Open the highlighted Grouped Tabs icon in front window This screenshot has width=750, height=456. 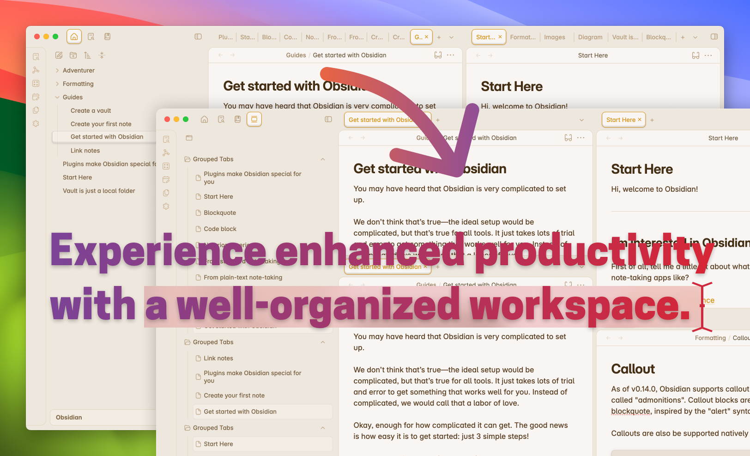click(254, 119)
